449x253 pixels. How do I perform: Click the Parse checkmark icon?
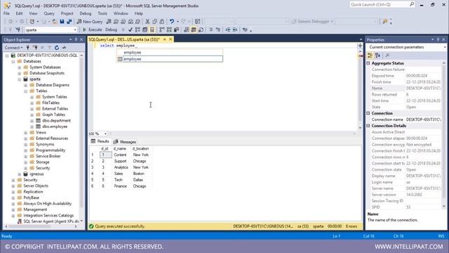[x=130, y=30]
